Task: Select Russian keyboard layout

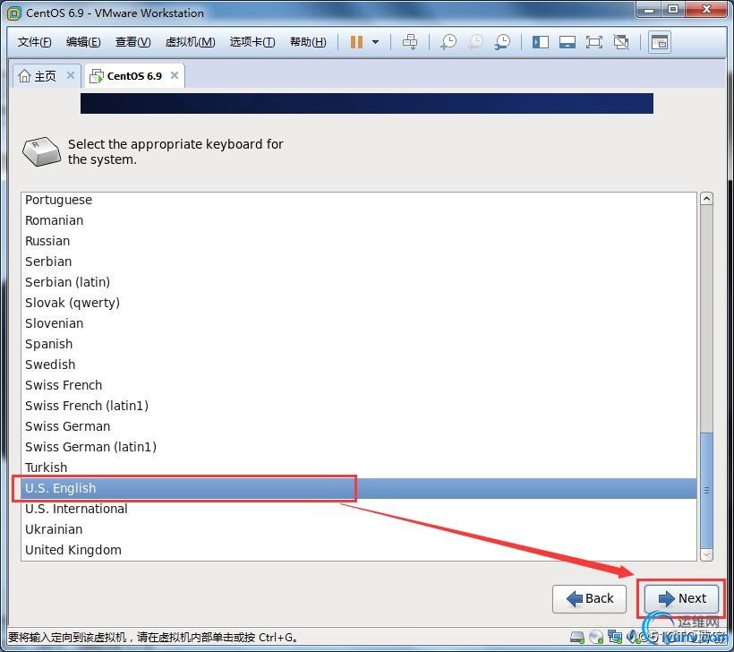Action: (x=359, y=241)
